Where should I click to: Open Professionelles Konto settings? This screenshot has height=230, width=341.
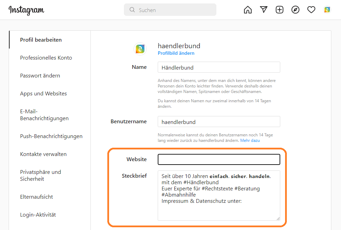(x=46, y=58)
